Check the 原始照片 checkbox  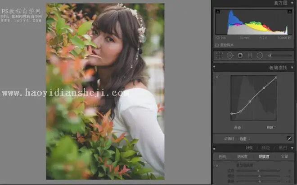(217, 45)
